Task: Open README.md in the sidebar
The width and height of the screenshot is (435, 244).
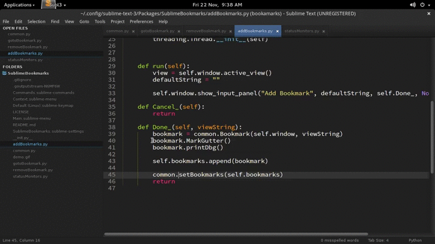Action: (24, 125)
